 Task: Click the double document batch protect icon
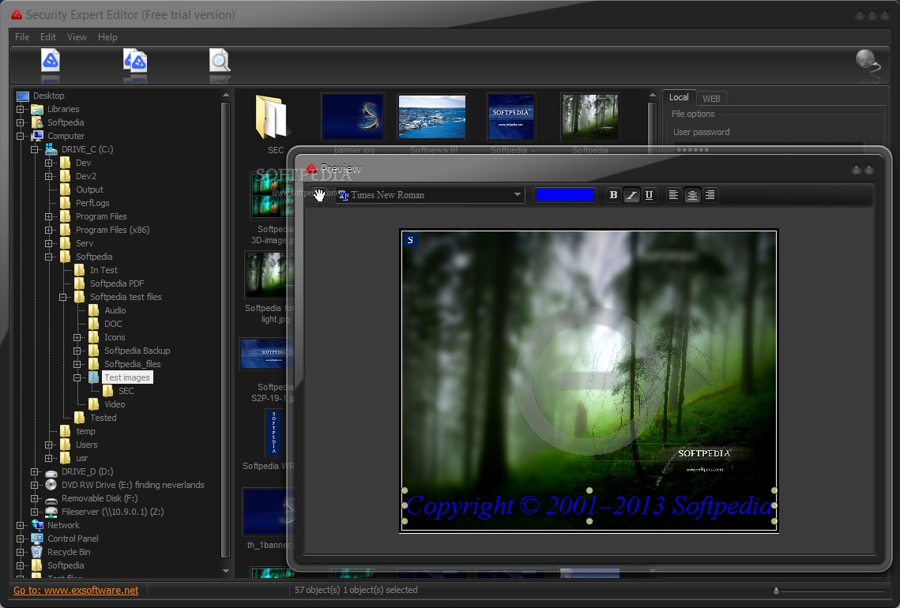135,60
